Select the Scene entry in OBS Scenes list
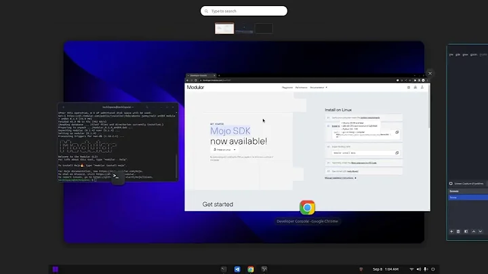This screenshot has width=488, height=274. tap(468, 197)
